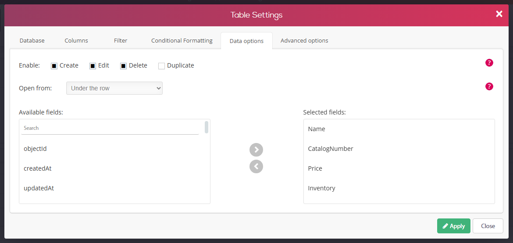Toggle the Edit checkbox
Image resolution: width=513 pixels, height=243 pixels.
pyautogui.click(x=93, y=66)
